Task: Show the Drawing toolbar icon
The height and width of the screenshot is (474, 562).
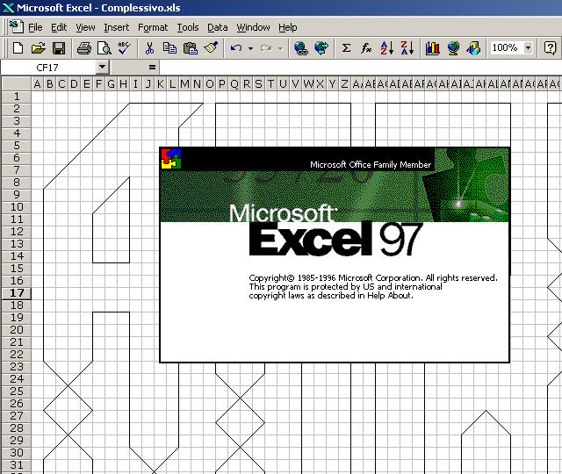Action: [473, 47]
